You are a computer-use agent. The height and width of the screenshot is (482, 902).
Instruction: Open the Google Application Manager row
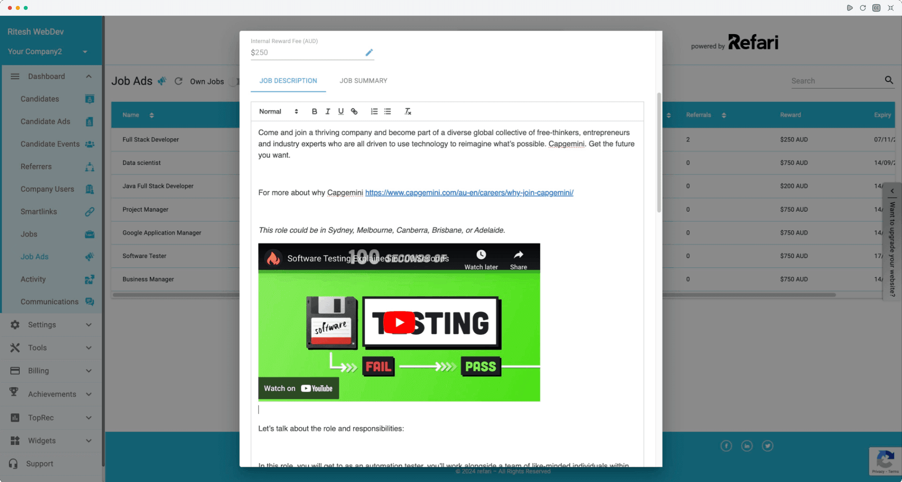pyautogui.click(x=162, y=232)
